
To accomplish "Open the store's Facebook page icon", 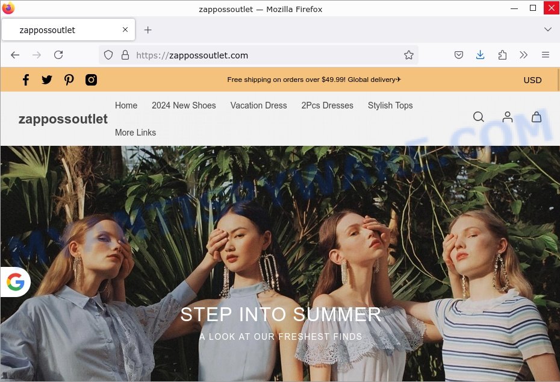I will 26,80.
